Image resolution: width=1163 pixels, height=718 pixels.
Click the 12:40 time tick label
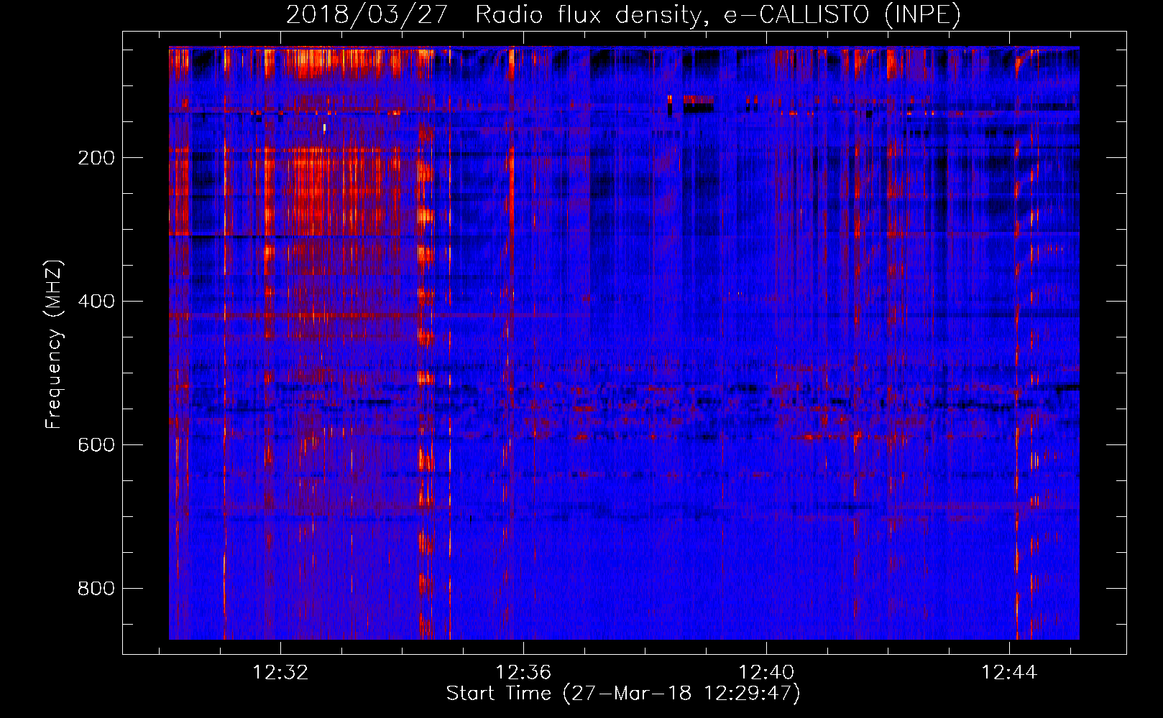coord(766,672)
